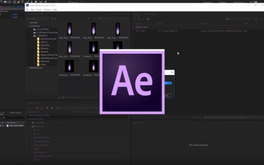Open the Help menu in Media Encoder

click(x=55, y=10)
